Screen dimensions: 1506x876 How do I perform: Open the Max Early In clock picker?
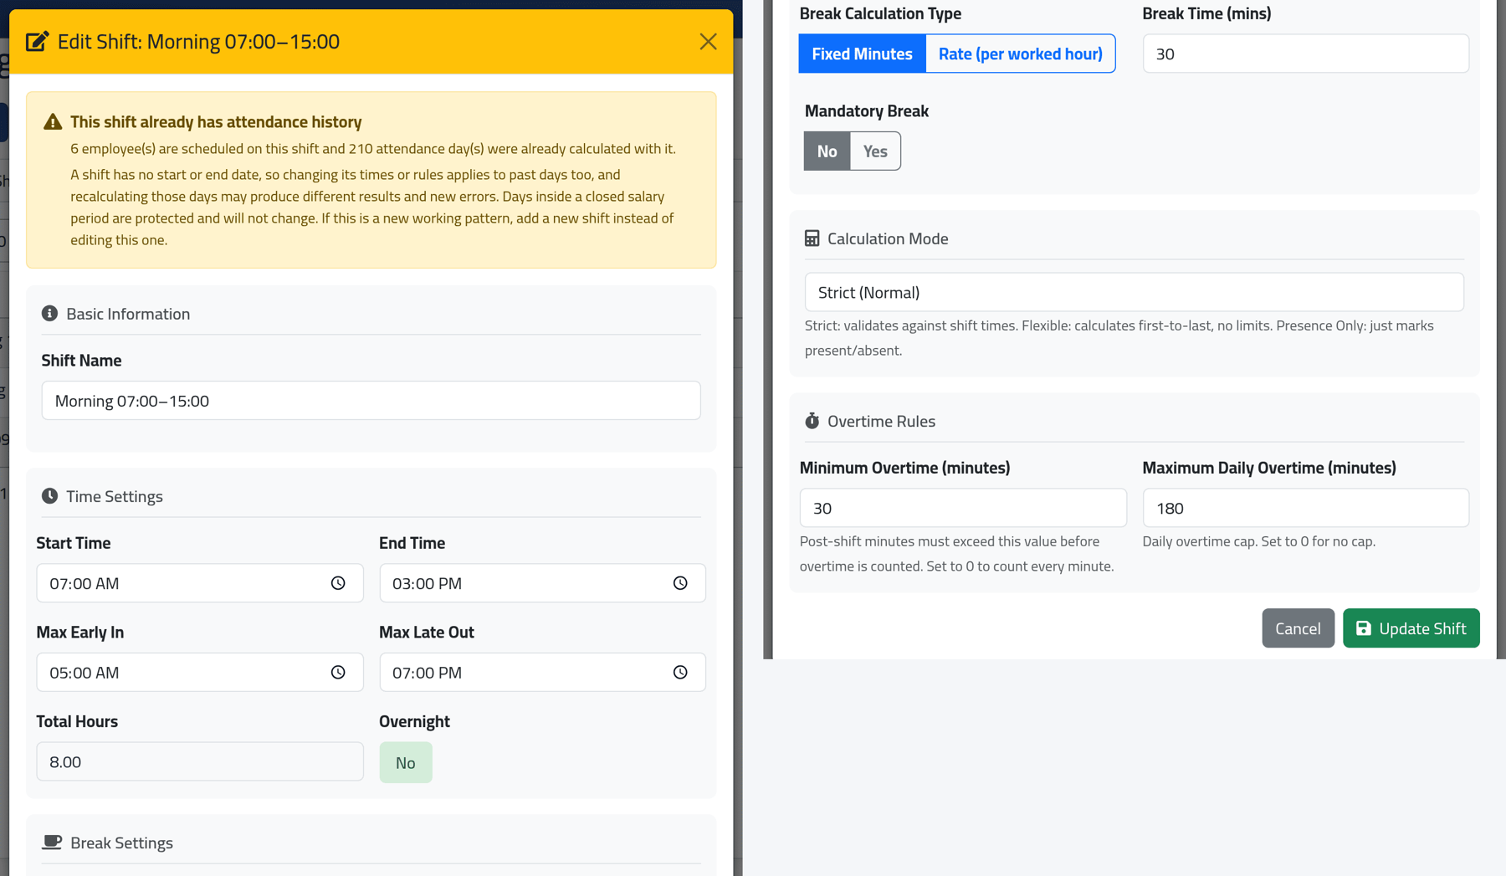click(x=338, y=673)
